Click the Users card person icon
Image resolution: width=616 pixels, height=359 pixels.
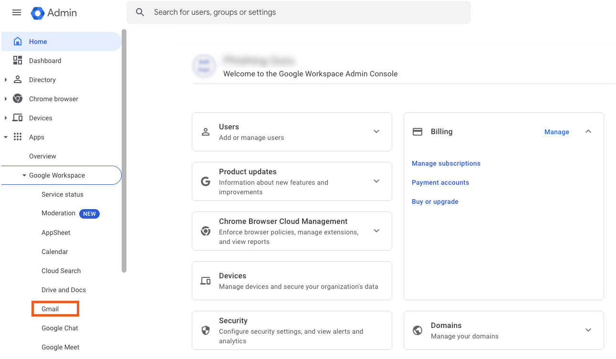206,132
